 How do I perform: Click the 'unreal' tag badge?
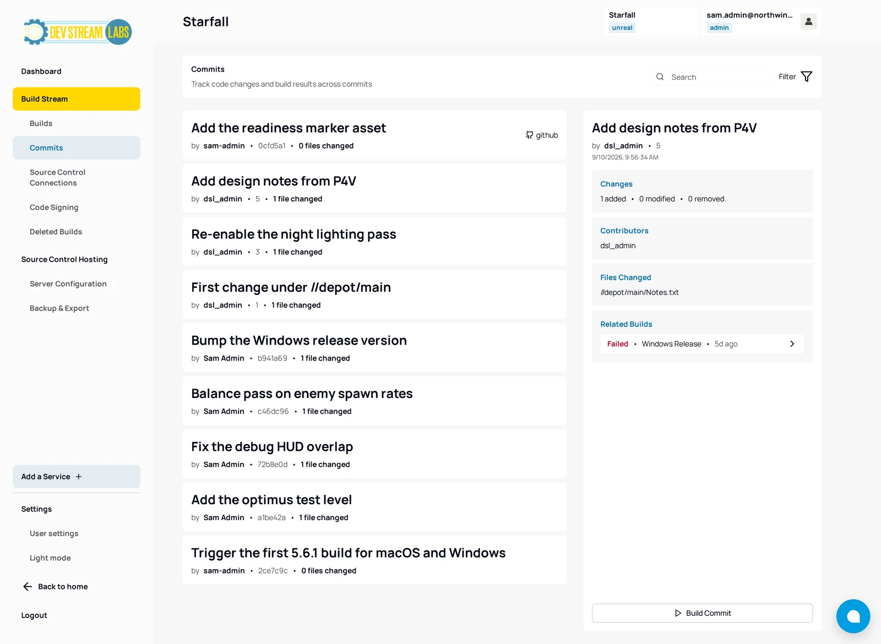622,28
